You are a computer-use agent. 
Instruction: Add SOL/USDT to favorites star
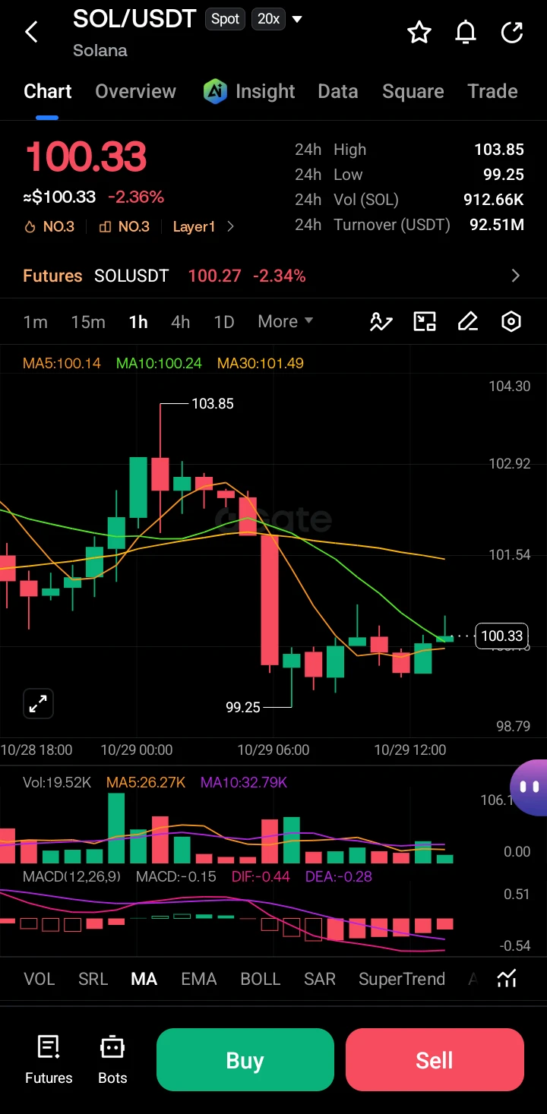[x=419, y=32]
